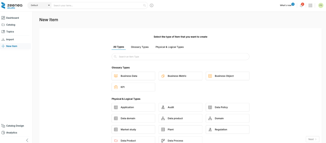Click the PS user avatar
The image size is (326, 143).
(321, 5)
